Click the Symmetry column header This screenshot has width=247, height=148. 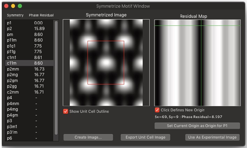pyautogui.click(x=15, y=15)
